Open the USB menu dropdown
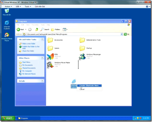Viewport: 152px width, 122px height. [18, 6]
